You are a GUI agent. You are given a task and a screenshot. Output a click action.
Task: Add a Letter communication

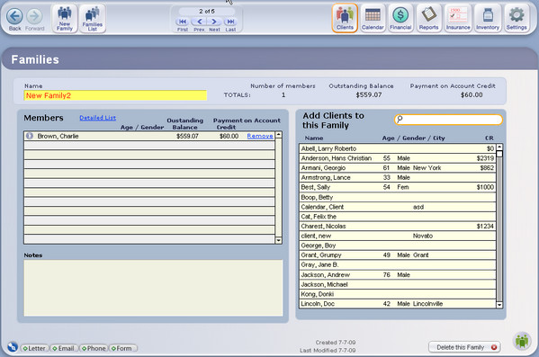click(x=34, y=348)
